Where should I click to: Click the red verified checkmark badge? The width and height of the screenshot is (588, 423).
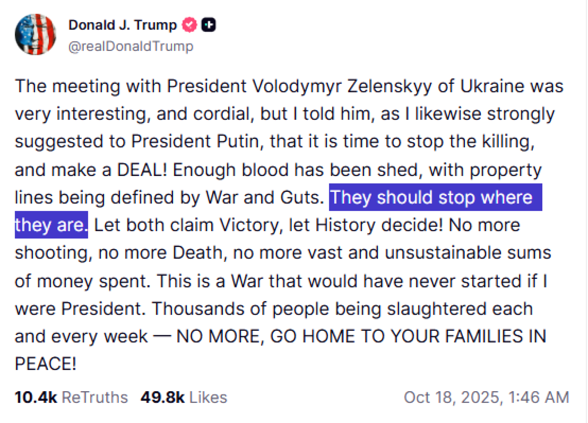click(x=190, y=25)
